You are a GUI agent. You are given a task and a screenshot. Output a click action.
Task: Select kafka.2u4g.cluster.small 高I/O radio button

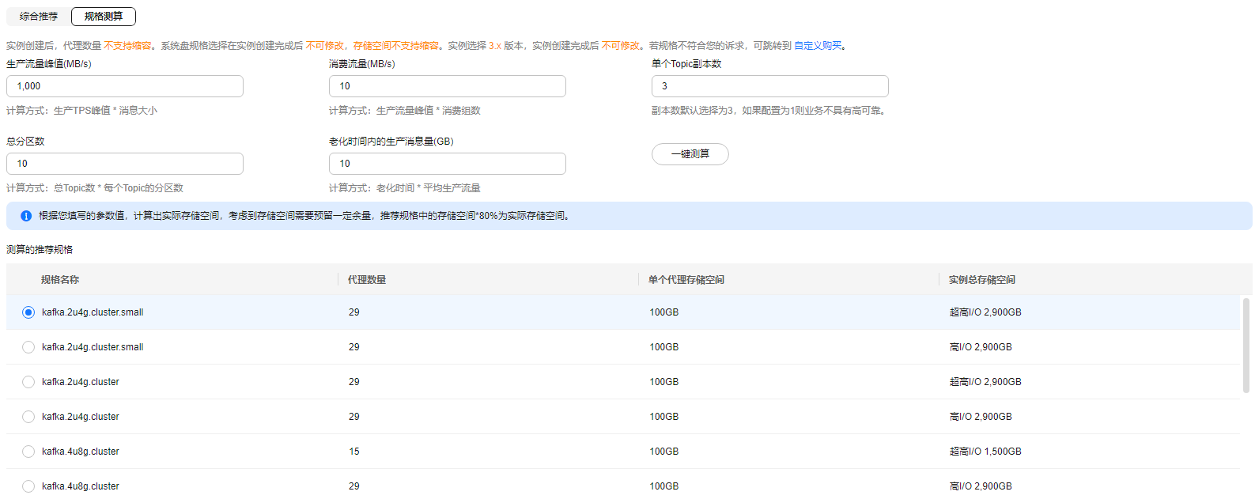point(28,347)
